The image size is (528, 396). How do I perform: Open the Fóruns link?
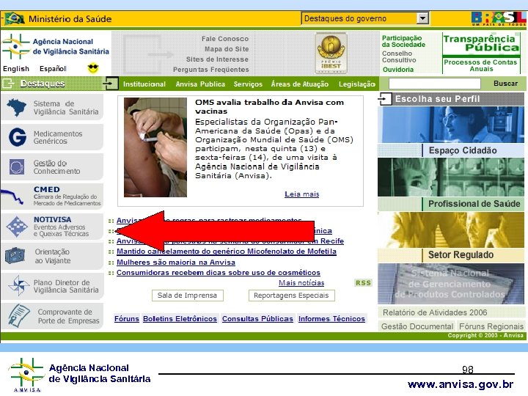coord(127,318)
